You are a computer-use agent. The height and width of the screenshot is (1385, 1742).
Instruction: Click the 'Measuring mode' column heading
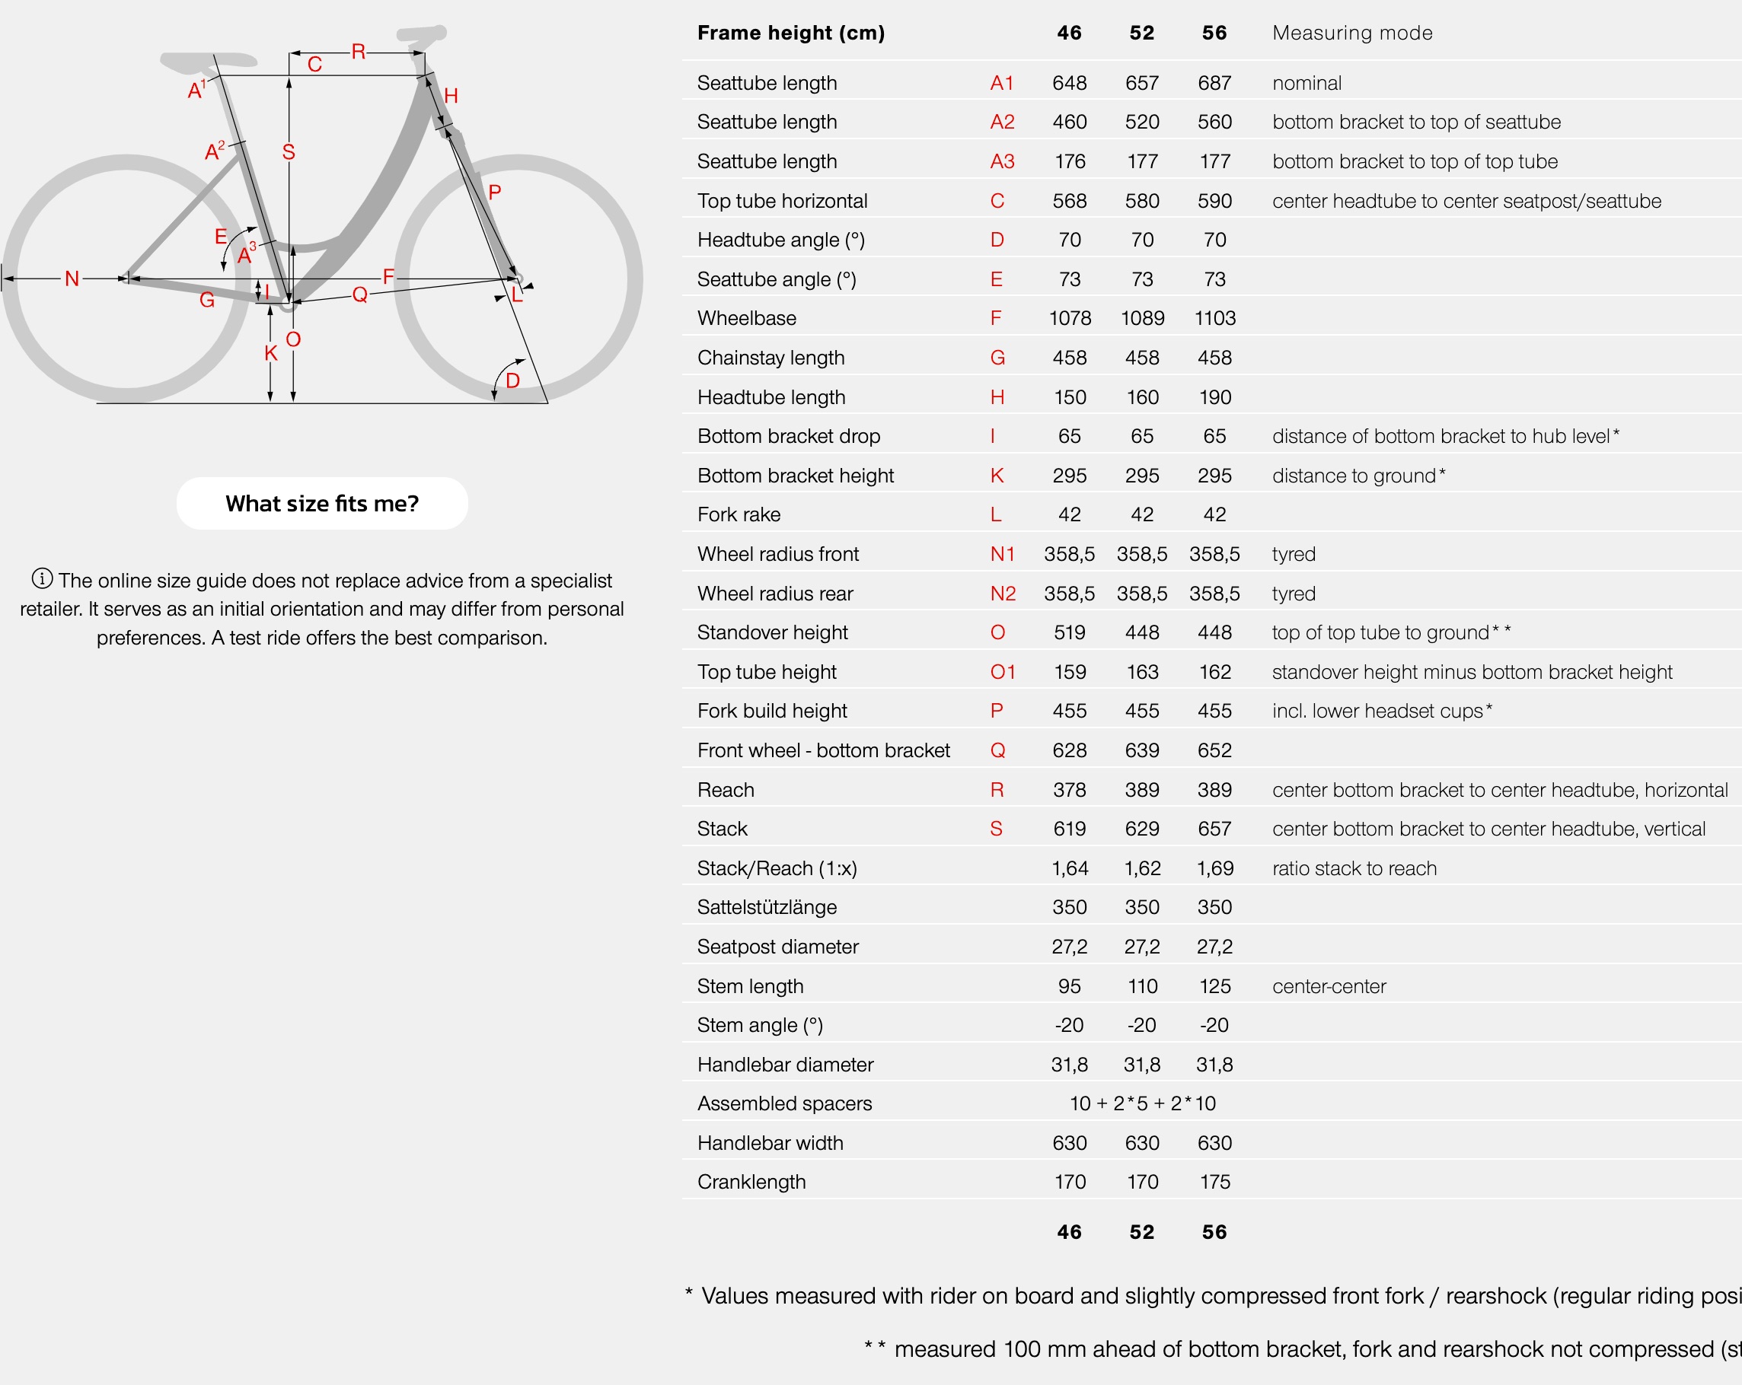pos(1351,33)
